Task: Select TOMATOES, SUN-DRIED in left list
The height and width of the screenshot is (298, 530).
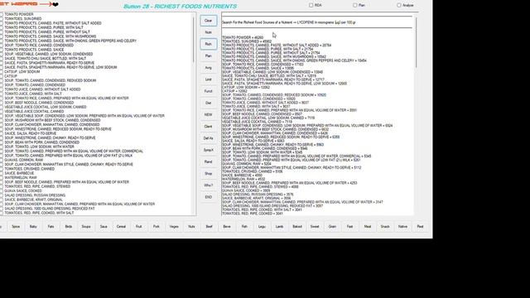Action: point(22,19)
